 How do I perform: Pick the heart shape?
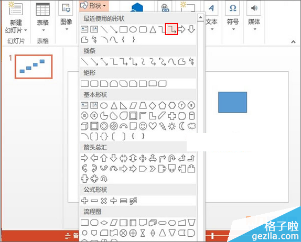click(153, 126)
